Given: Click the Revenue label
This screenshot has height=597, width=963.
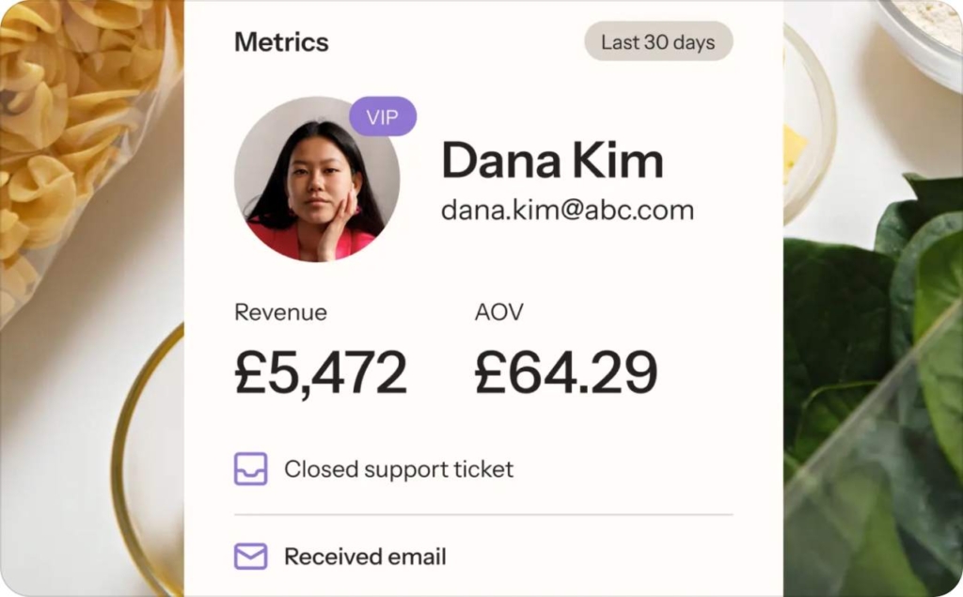Looking at the screenshot, I should (280, 312).
